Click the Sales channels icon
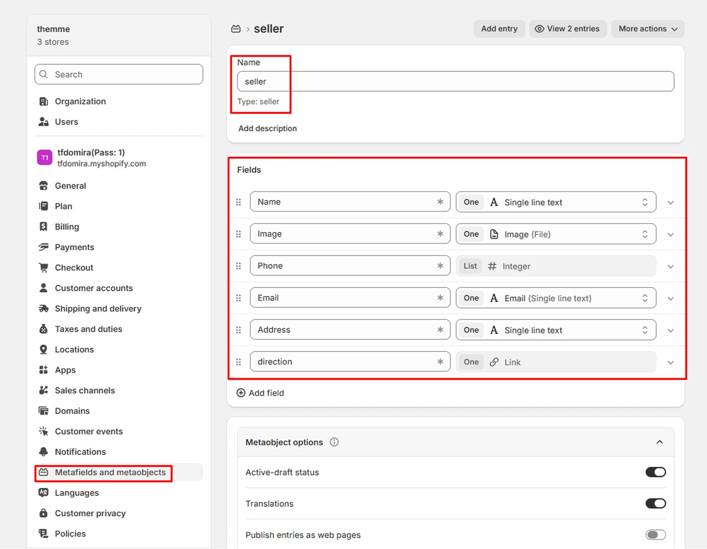Image resolution: width=707 pixels, height=549 pixels. [x=44, y=390]
